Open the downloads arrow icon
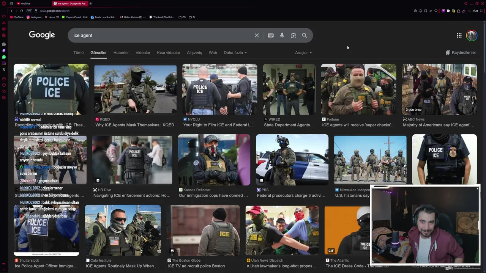This screenshot has width=486, height=273. coord(469,11)
